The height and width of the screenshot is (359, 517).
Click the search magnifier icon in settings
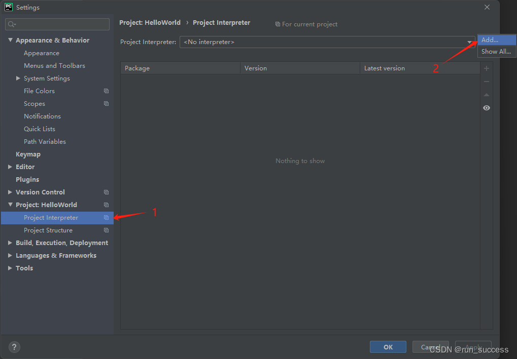[12, 24]
